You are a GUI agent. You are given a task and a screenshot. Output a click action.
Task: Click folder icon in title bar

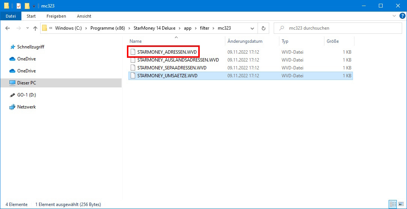6,6
